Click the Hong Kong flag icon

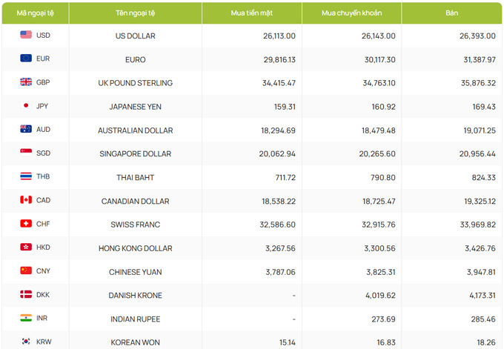(x=26, y=247)
